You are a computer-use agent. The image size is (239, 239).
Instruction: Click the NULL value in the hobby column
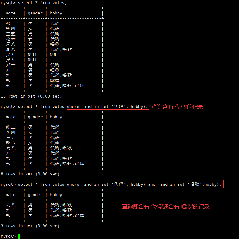click(55, 55)
